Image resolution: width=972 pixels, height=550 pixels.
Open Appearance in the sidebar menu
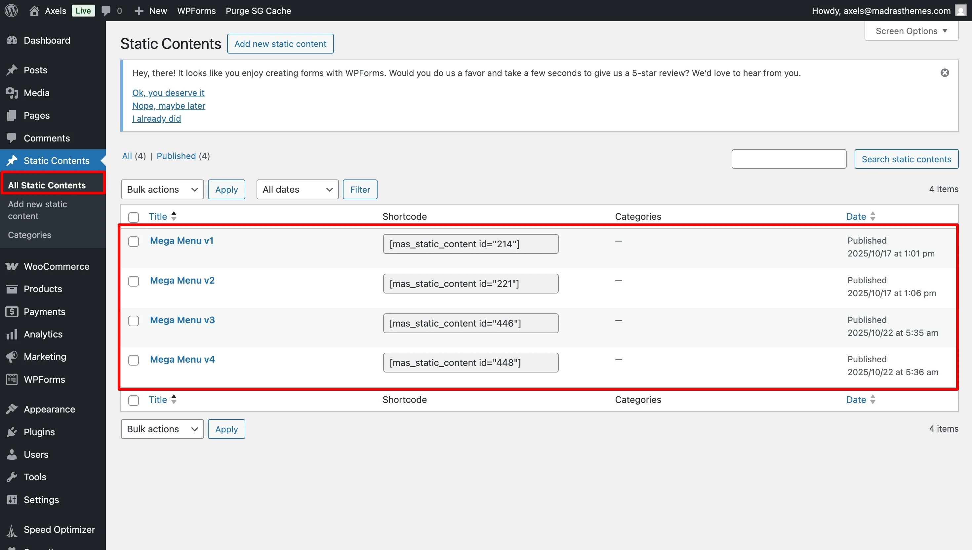click(49, 409)
